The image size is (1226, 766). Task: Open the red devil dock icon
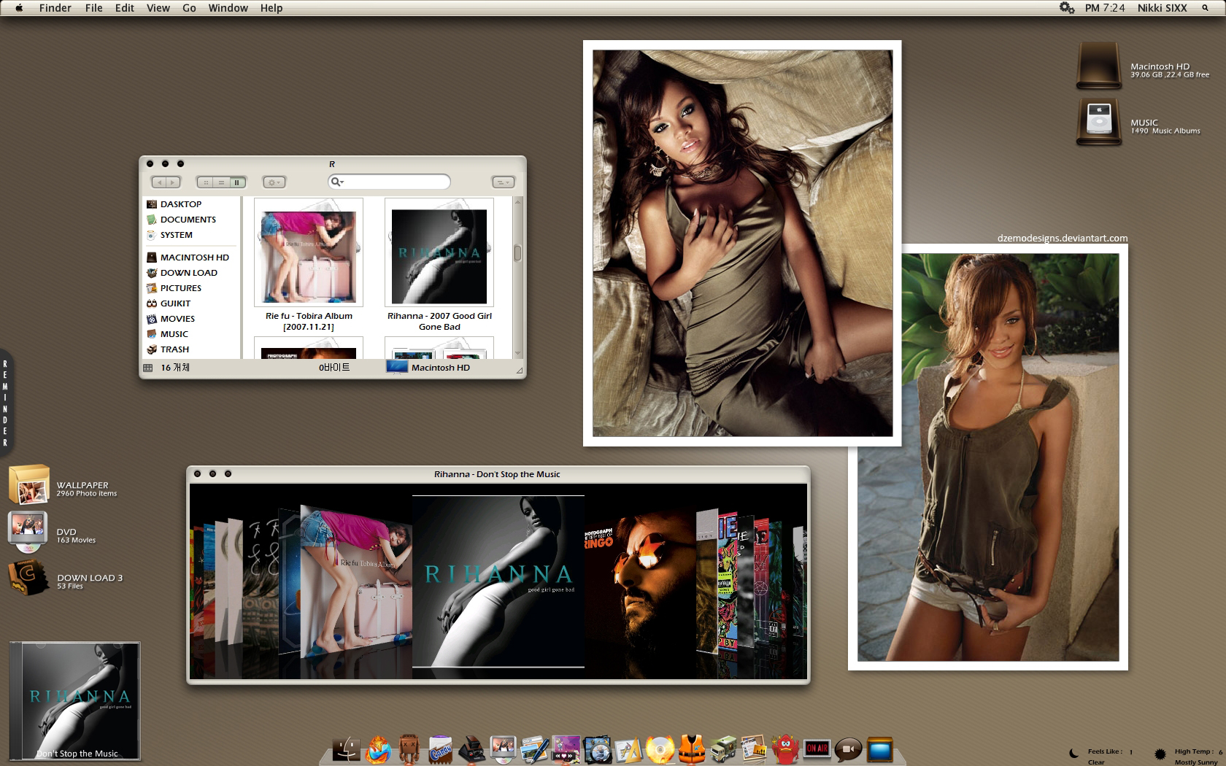(785, 749)
